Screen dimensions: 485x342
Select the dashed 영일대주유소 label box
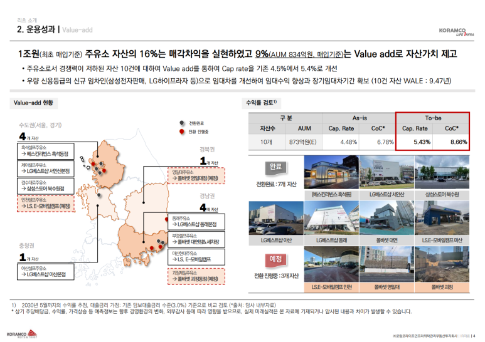(x=196, y=175)
